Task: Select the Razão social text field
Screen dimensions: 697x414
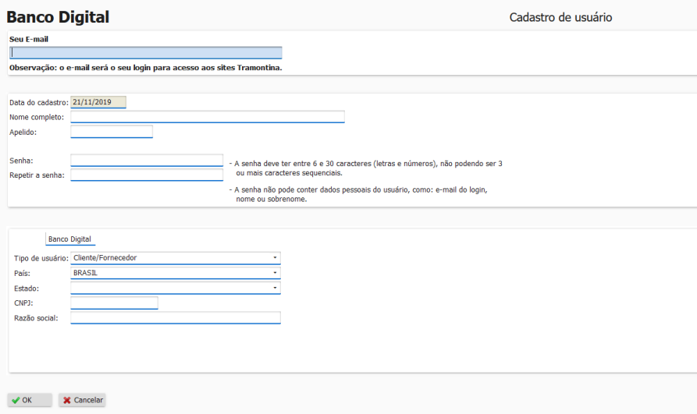Action: pos(176,318)
